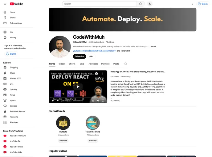Switch to the Videos tab
The image size is (212, 157).
coord(62,64)
